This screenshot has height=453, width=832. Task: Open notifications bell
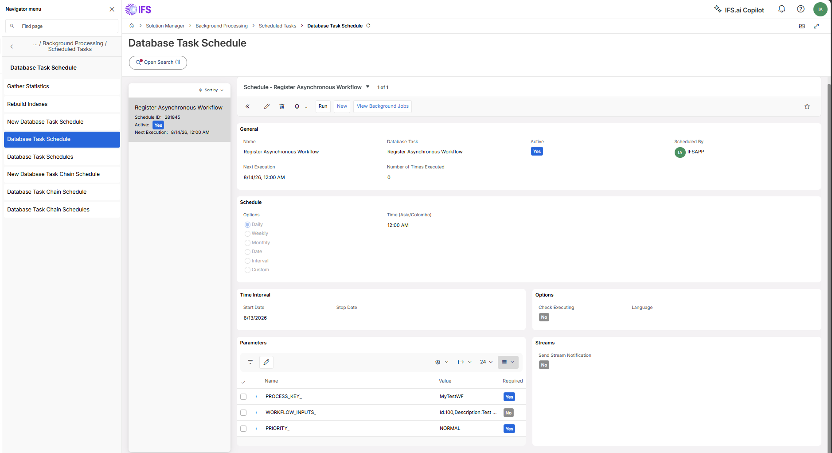(x=781, y=9)
